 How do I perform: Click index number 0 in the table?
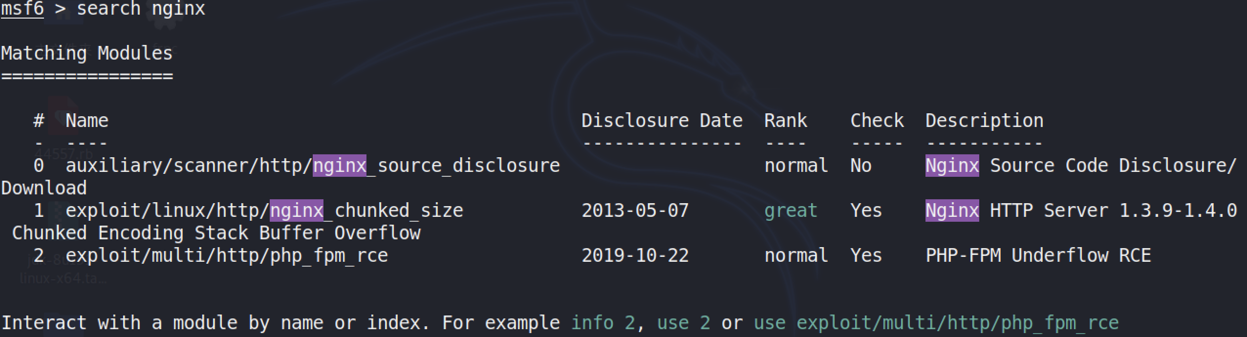(39, 166)
